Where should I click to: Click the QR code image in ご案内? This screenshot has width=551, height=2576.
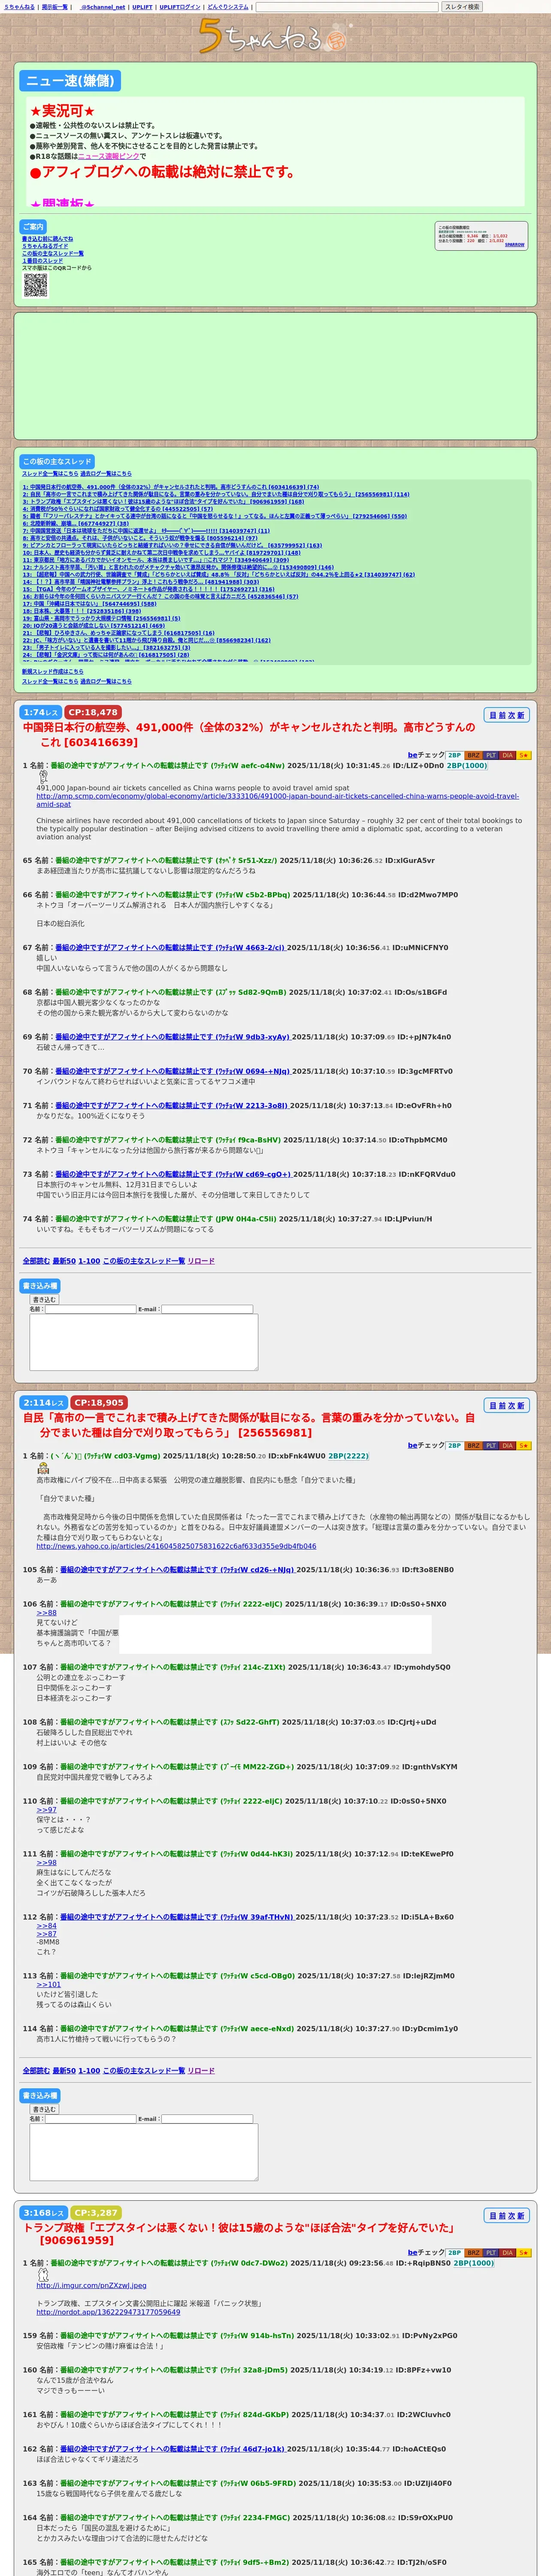point(35,285)
